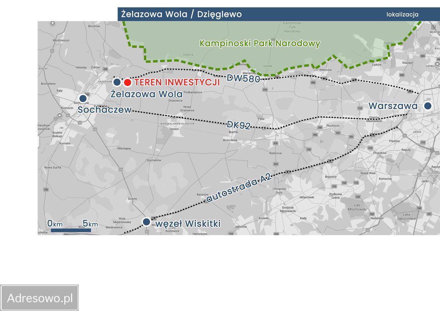The width and height of the screenshot is (440, 311).
Task: Click the star icon near Brochów
Action: point(53,23)
